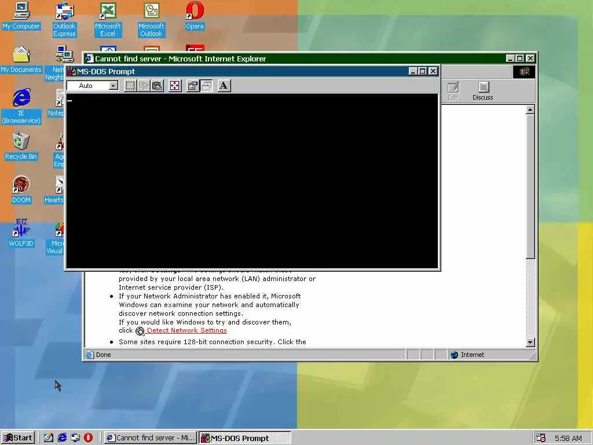Screen dimensions: 593x445
Task: Click inside the MS-DOS console area
Action: pyautogui.click(x=252, y=181)
